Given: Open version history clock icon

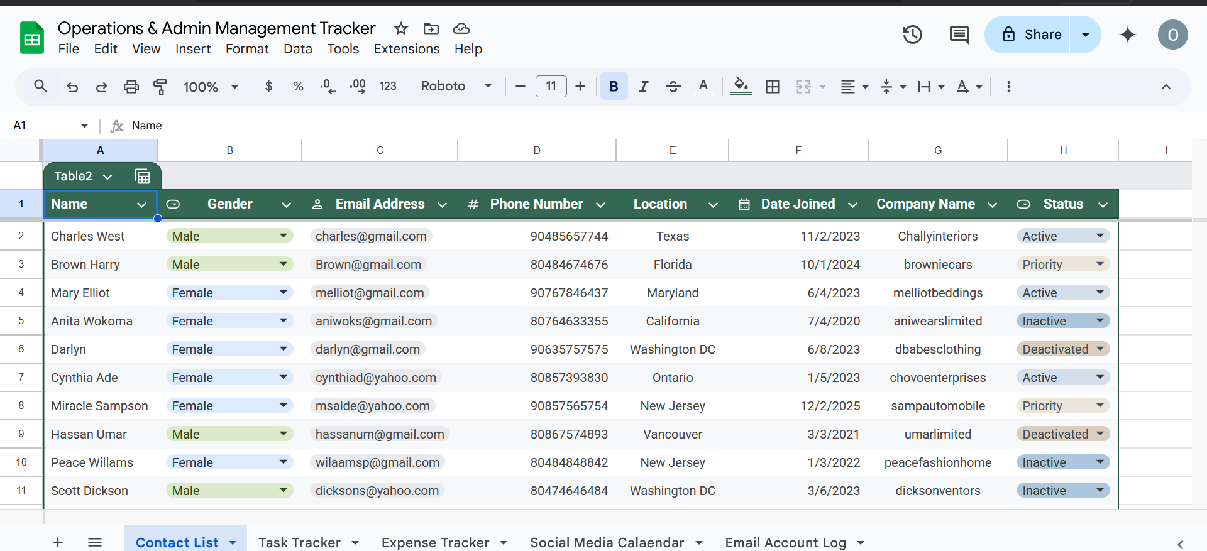Looking at the screenshot, I should tap(912, 35).
